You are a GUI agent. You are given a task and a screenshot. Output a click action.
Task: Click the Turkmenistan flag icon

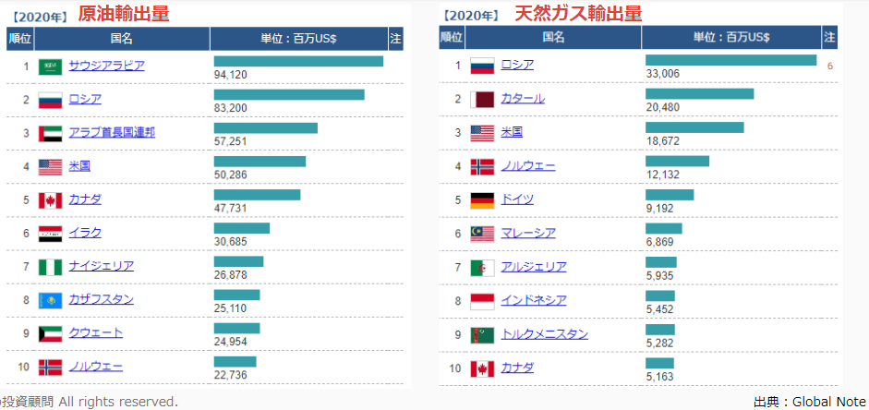tap(482, 334)
